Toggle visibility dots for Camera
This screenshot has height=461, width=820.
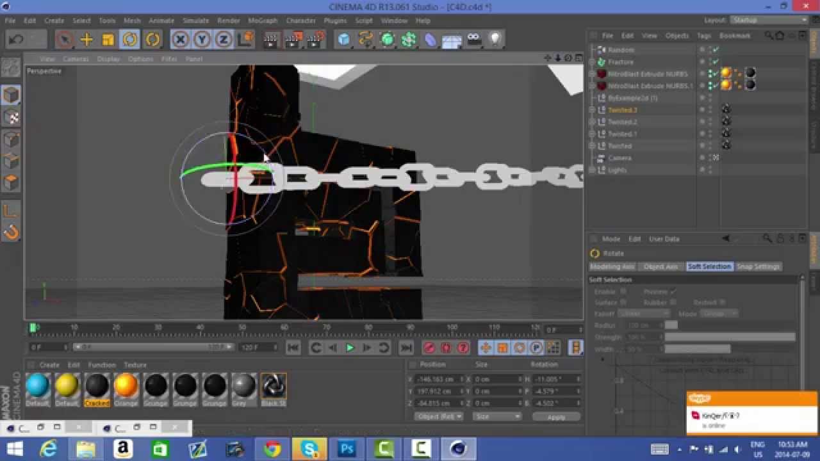click(x=710, y=158)
